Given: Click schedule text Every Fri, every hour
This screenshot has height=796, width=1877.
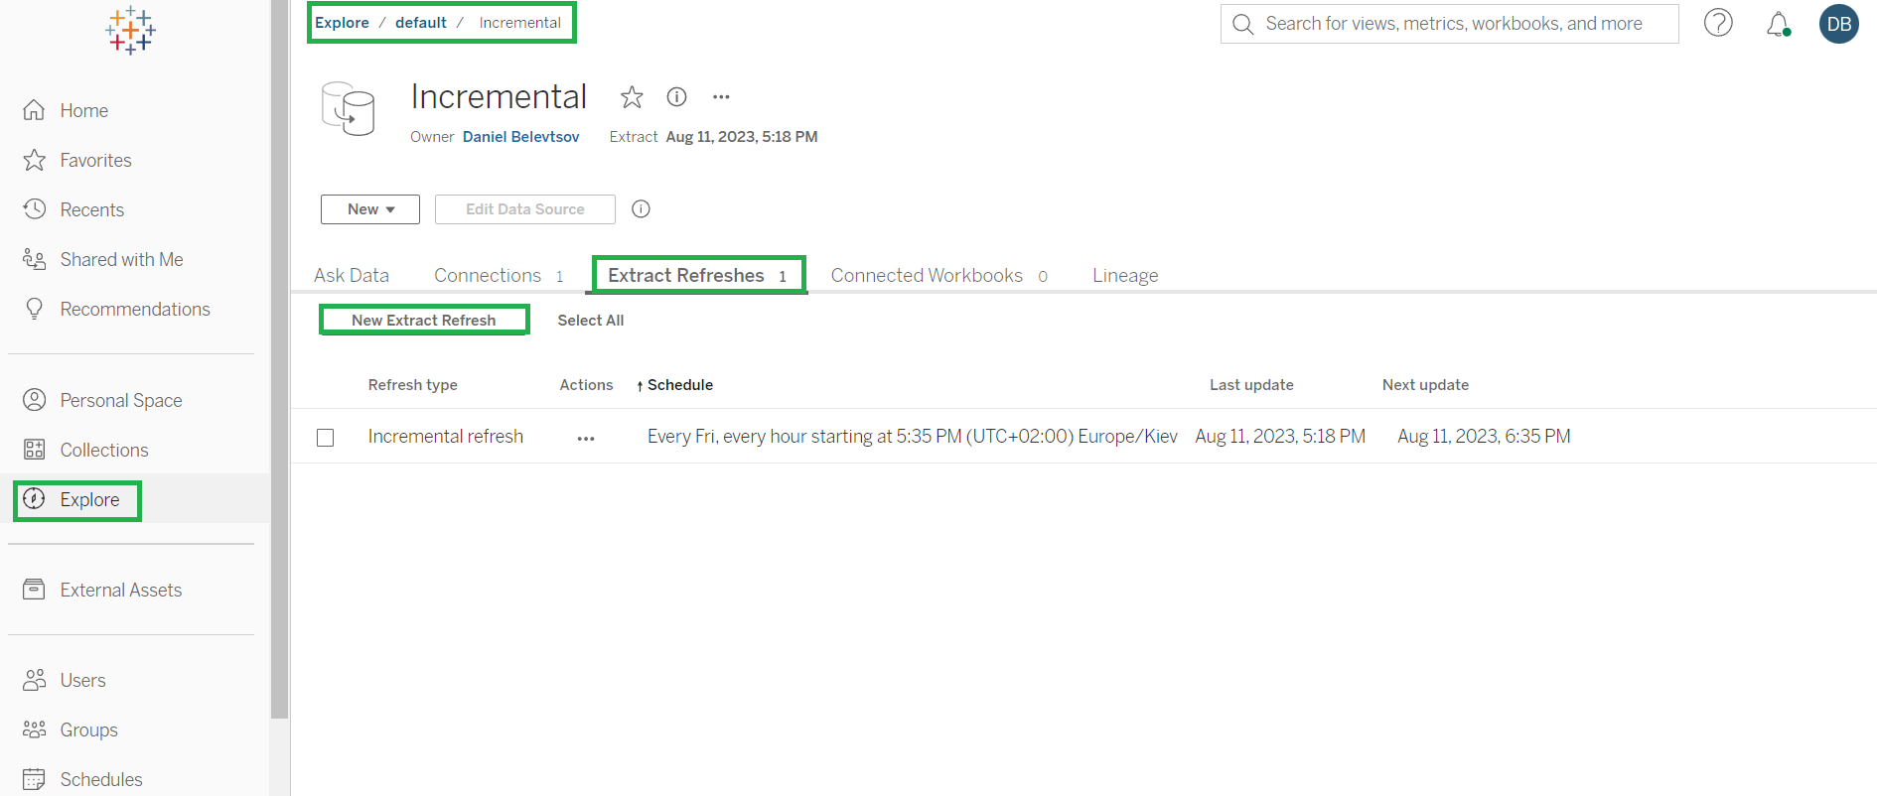Looking at the screenshot, I should (913, 437).
